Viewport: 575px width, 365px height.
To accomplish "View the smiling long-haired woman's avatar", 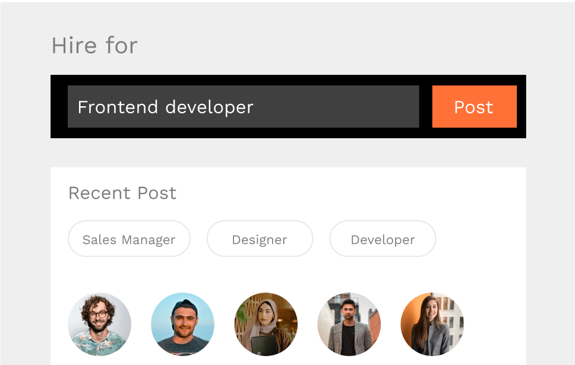I will tap(432, 324).
